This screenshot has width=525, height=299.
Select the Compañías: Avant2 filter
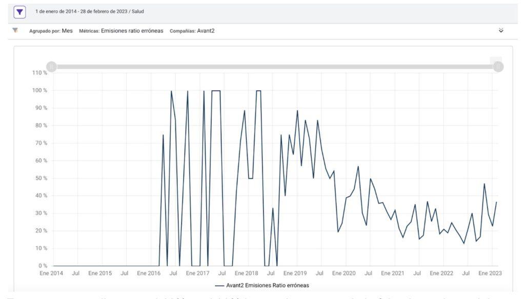tap(192, 31)
